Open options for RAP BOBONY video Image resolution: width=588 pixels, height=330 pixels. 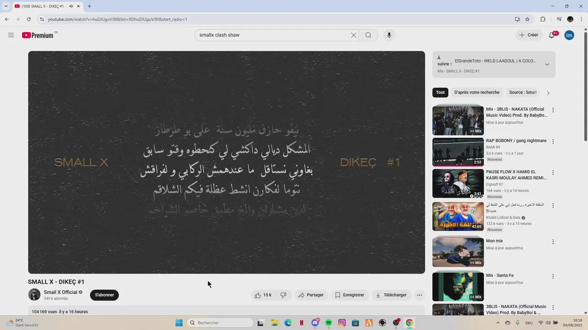pyautogui.click(x=553, y=142)
